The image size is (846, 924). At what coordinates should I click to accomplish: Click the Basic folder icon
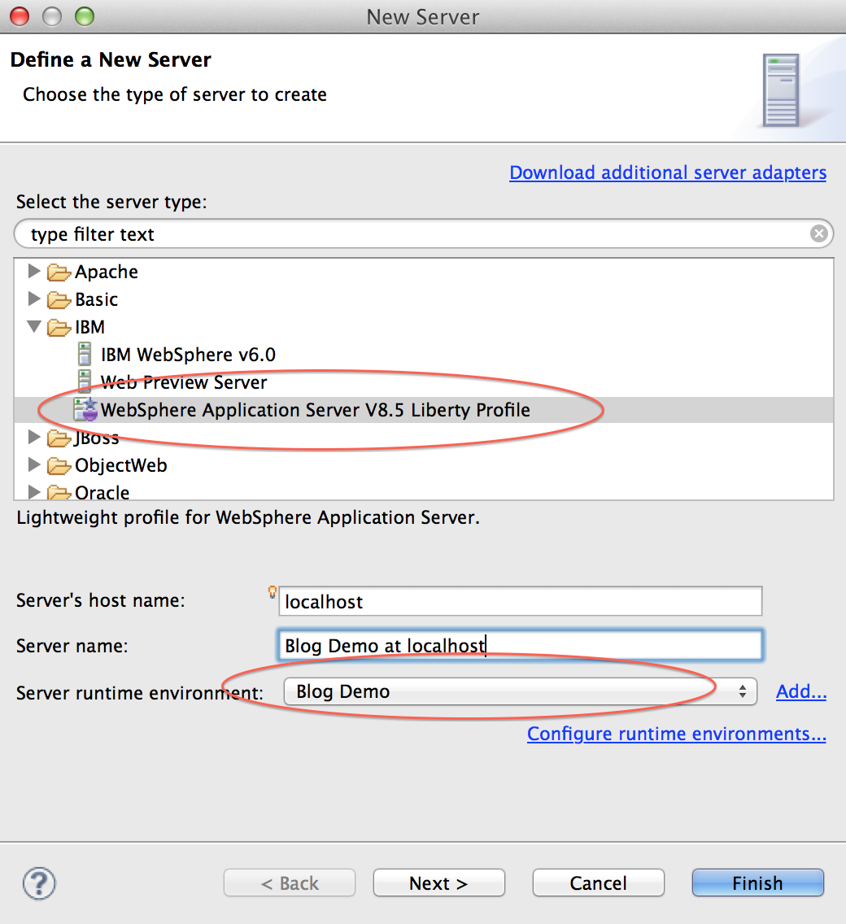59,300
